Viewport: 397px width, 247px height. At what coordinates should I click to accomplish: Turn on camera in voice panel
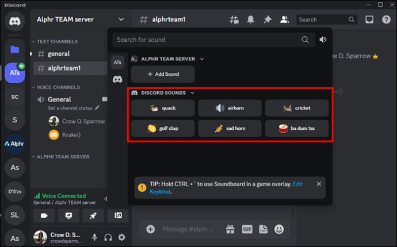44,215
